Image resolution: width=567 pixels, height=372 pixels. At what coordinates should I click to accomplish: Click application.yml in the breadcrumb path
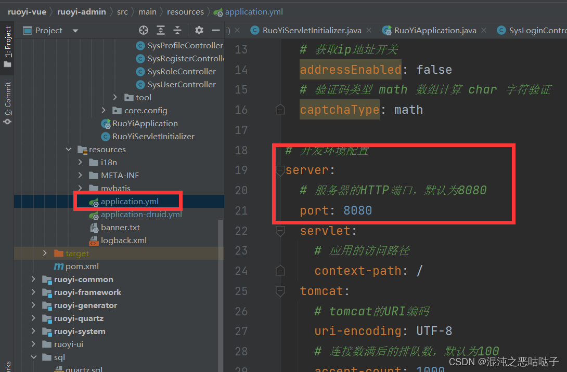pyautogui.click(x=254, y=12)
